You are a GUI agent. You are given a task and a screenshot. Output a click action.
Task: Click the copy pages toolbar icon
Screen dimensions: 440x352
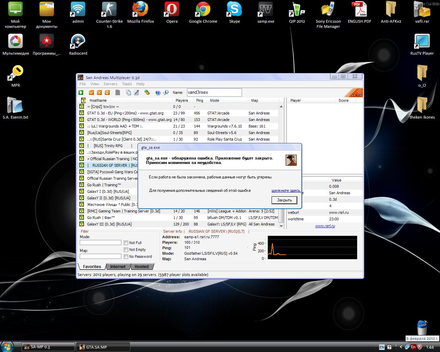(x=129, y=92)
